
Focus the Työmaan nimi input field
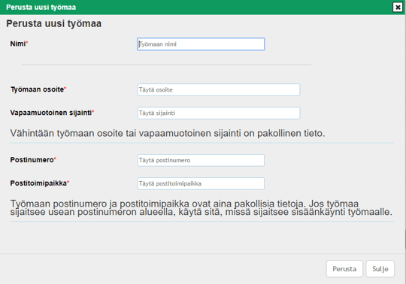click(x=201, y=44)
